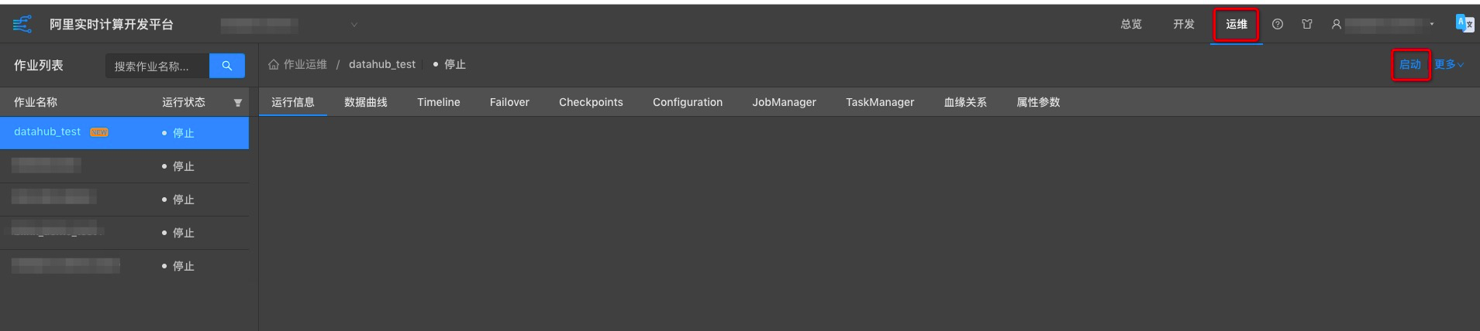Open the 运维 section
1480x331 pixels.
(x=1237, y=24)
